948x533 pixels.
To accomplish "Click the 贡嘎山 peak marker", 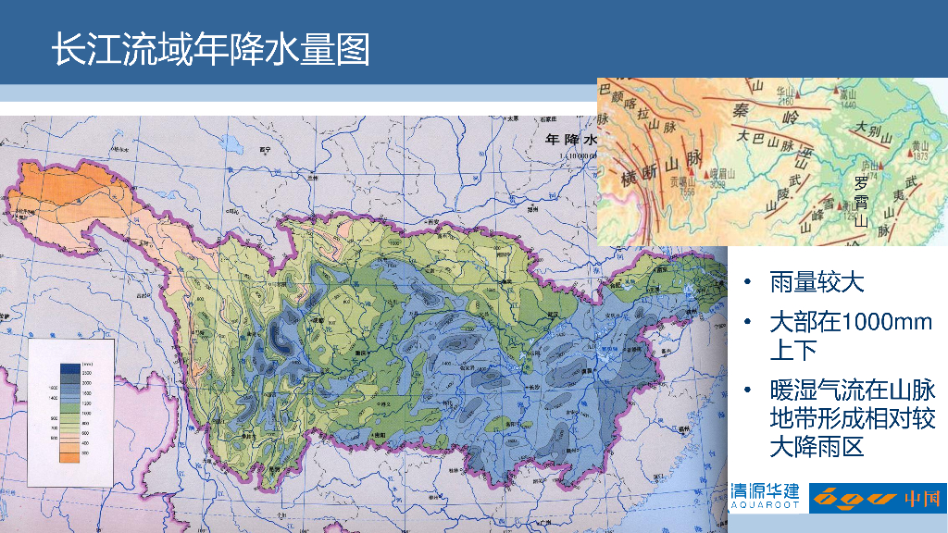I will [x=692, y=172].
